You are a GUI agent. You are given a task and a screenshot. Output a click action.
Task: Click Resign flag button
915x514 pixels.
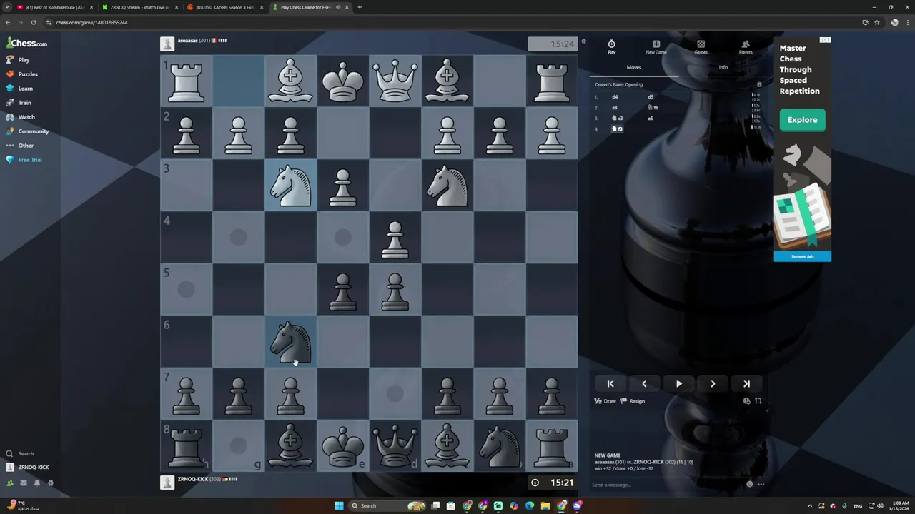[x=633, y=401]
